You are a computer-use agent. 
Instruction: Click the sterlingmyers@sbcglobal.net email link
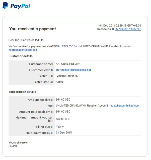[x=73, y=70]
